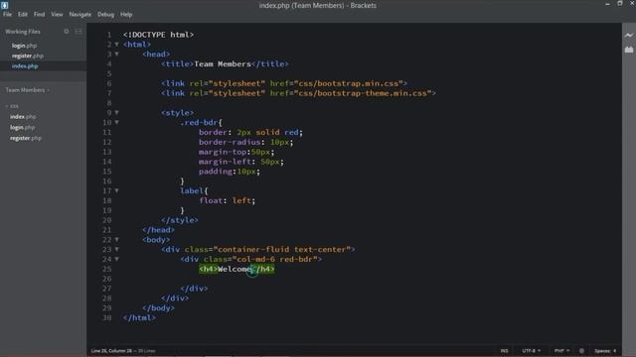Collapse the html tag fold on line 2
The image size is (636, 357).
tap(117, 44)
